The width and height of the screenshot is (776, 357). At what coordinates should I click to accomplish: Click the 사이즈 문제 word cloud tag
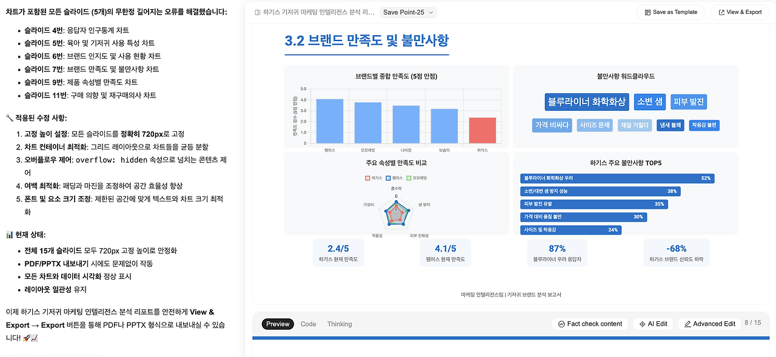pyautogui.click(x=595, y=125)
